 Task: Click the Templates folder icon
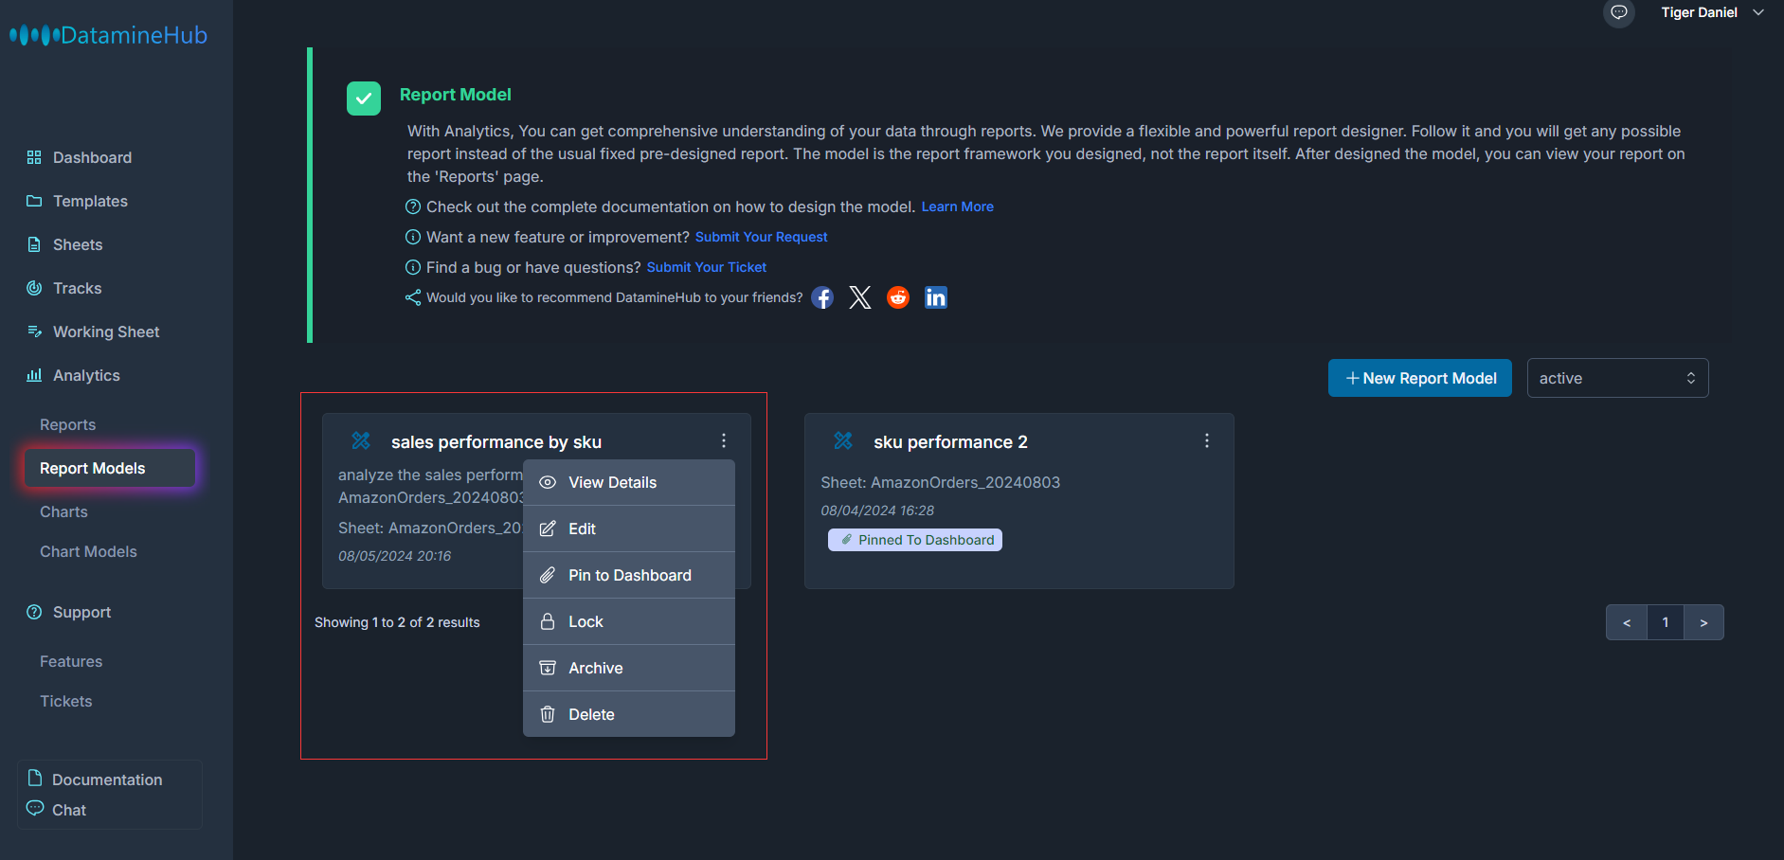pyautogui.click(x=34, y=201)
